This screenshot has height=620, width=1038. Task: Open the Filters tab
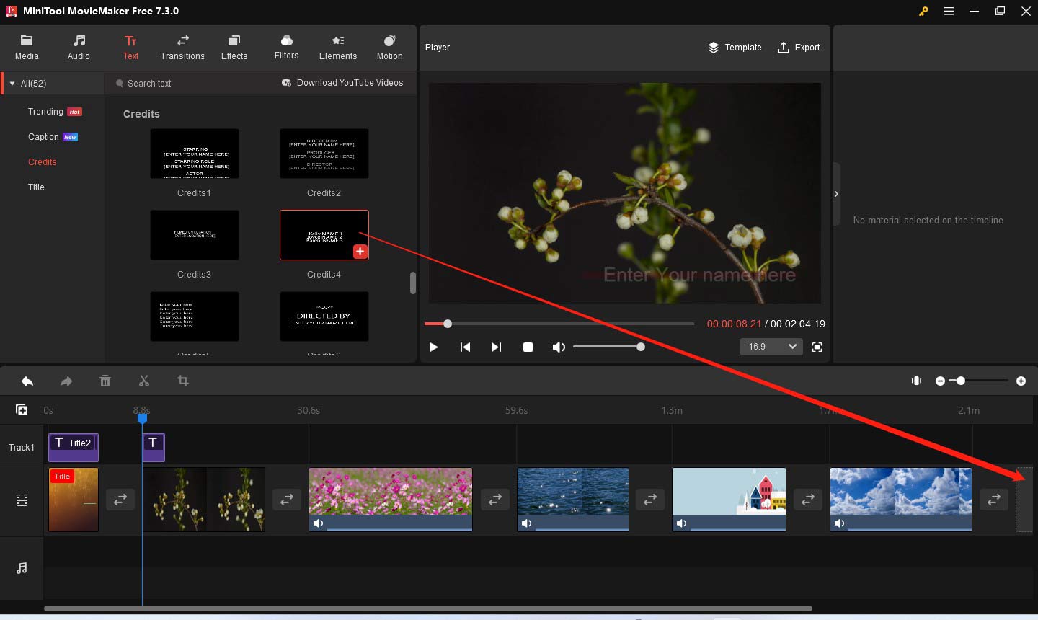(286, 48)
